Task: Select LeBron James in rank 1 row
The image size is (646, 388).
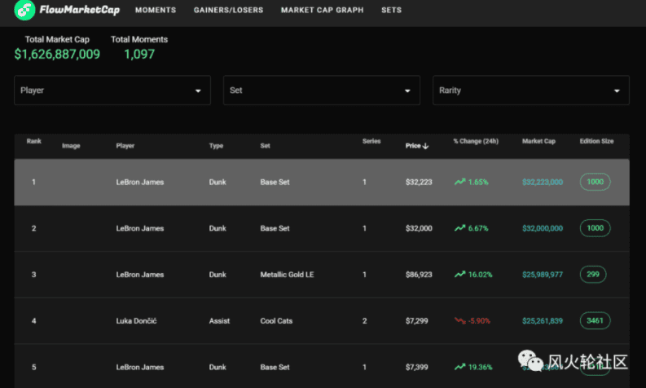Action: [x=139, y=182]
